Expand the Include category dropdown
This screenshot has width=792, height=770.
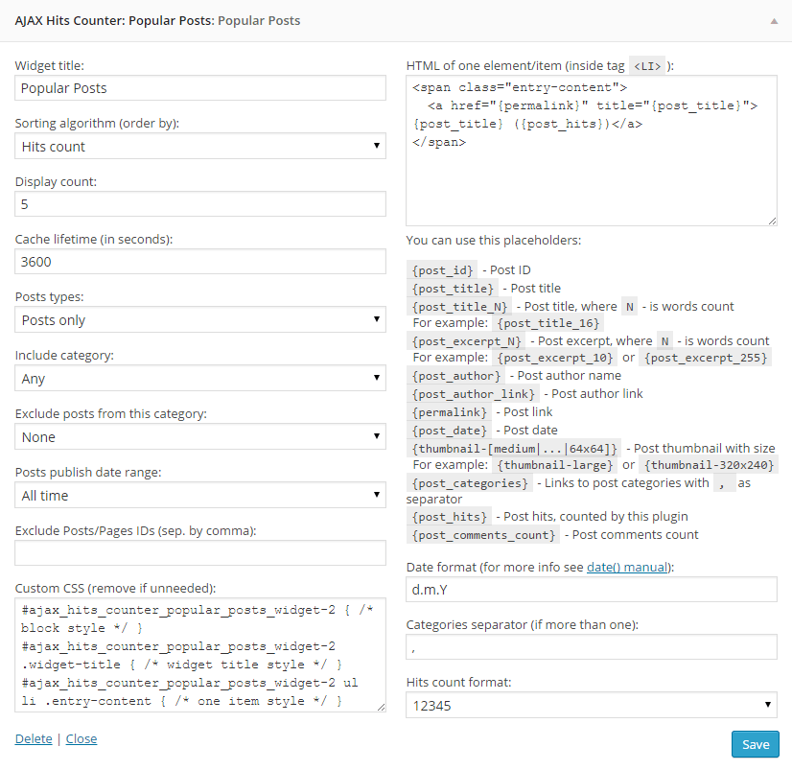tap(200, 378)
